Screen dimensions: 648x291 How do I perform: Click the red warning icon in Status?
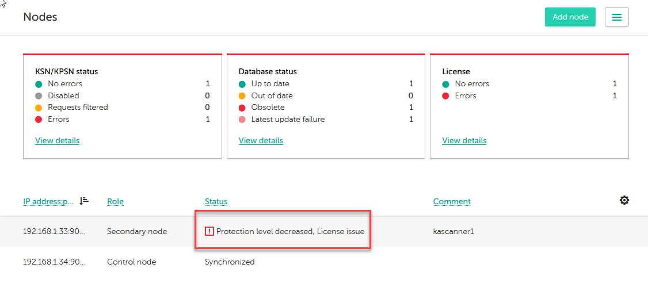coord(209,231)
